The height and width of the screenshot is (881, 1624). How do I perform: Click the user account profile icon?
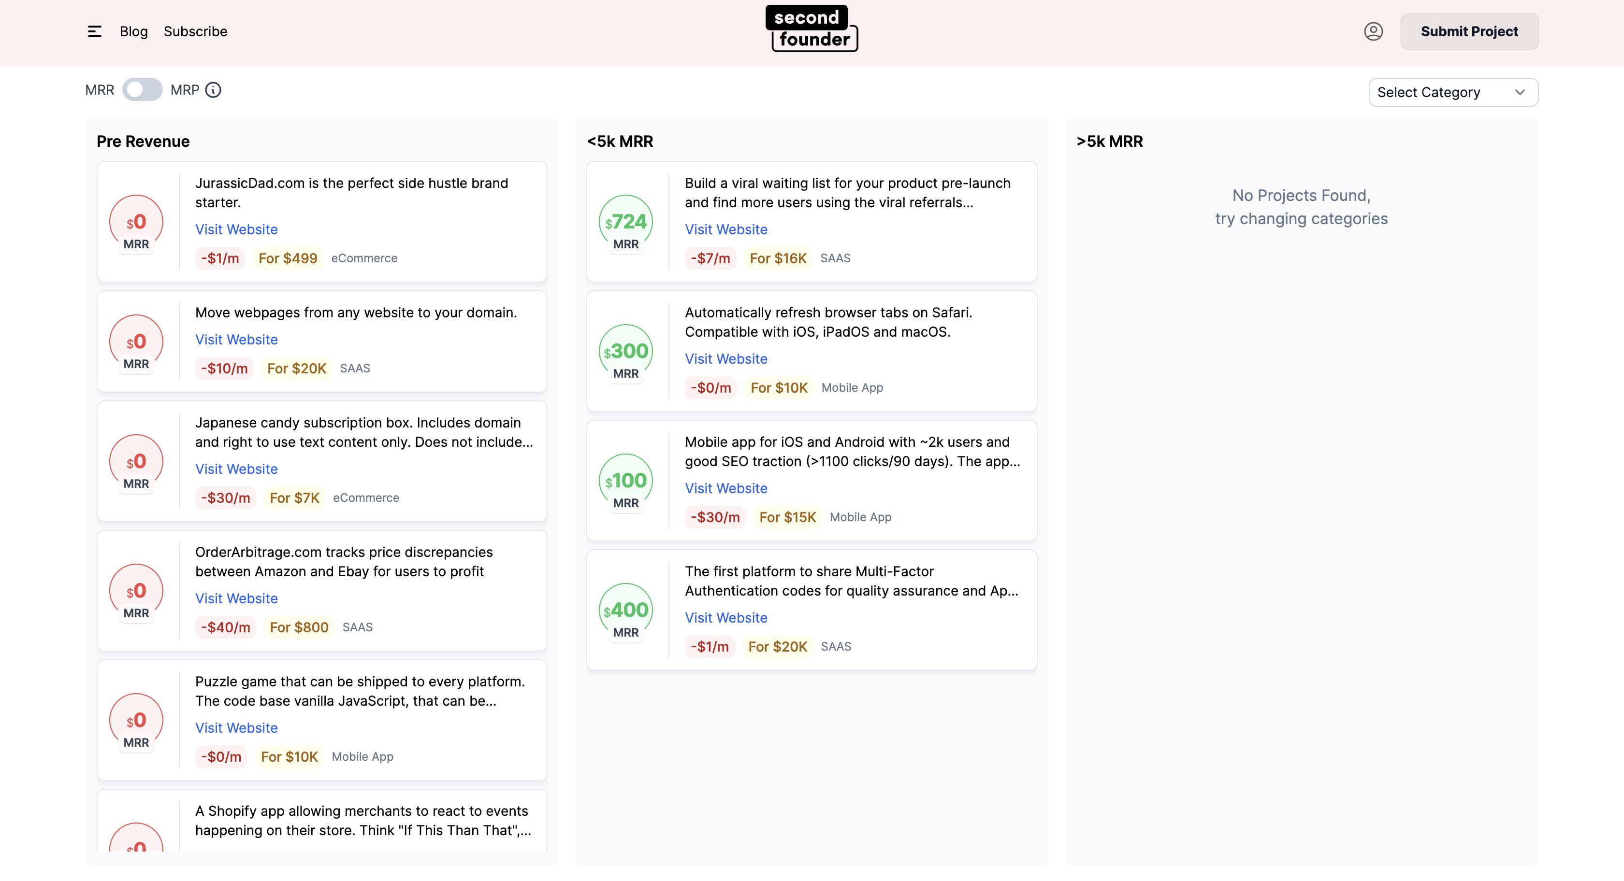click(x=1373, y=31)
